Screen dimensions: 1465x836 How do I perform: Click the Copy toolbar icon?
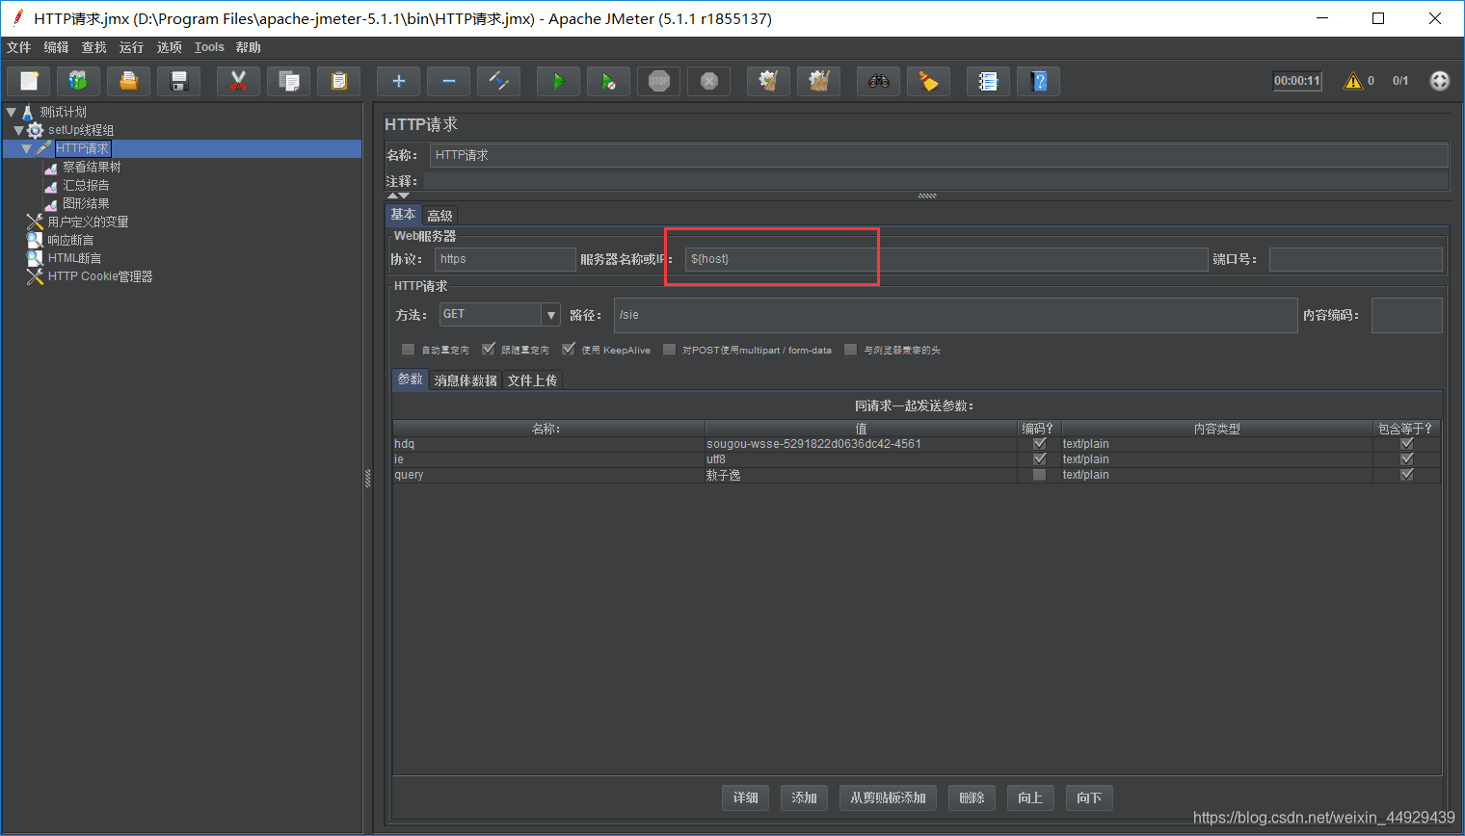(288, 81)
